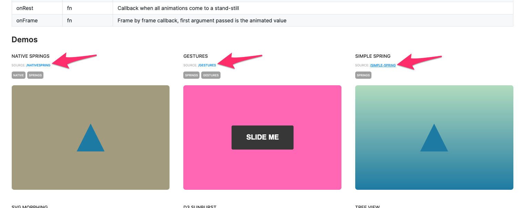Open the /SIMPLE-SPRING source link

tap(383, 65)
